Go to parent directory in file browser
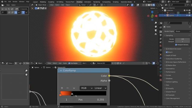Image resolution: width=192 pixels, height=108 pixels. click(x=9, y=9)
